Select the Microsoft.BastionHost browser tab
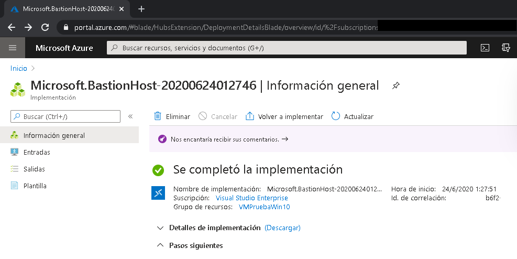517x259 pixels. coord(68,9)
